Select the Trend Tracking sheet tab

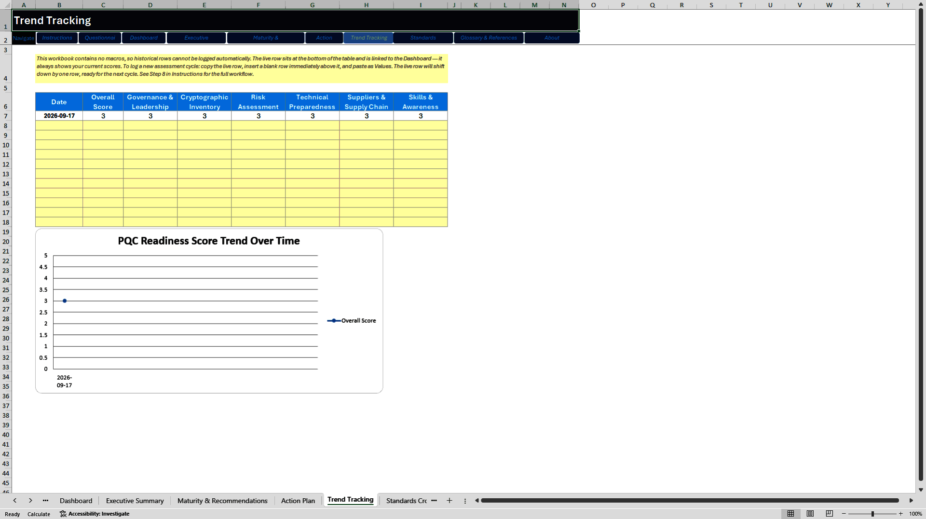(x=350, y=500)
